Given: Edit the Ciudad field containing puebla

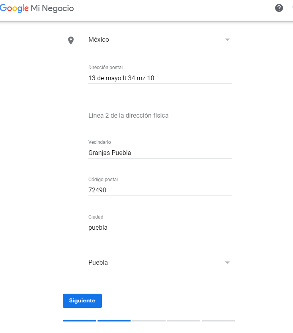Looking at the screenshot, I should [x=159, y=228].
